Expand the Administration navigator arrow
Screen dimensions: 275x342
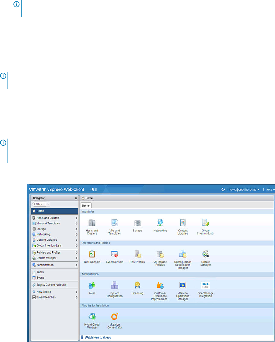click(76, 265)
